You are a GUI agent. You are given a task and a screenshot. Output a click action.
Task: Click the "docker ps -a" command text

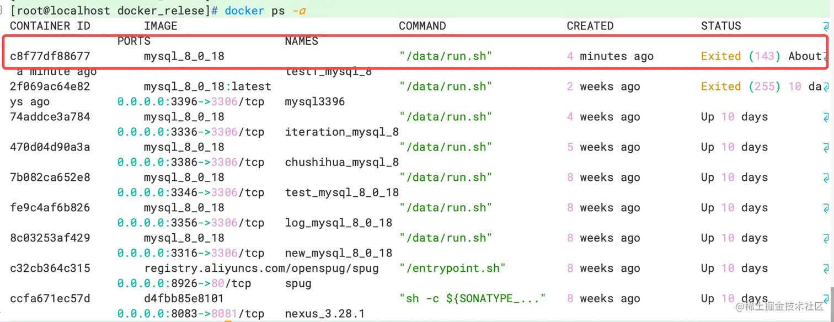point(265,11)
